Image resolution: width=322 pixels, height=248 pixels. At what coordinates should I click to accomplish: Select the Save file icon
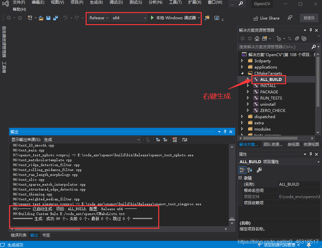[x=48, y=18]
